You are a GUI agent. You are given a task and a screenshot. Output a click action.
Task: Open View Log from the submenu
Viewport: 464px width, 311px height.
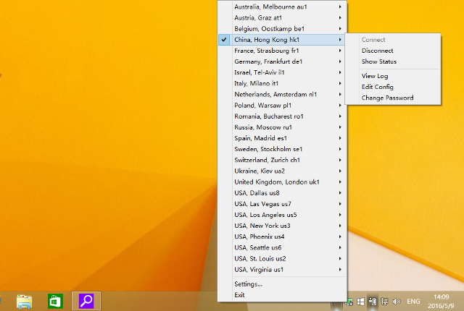(375, 76)
